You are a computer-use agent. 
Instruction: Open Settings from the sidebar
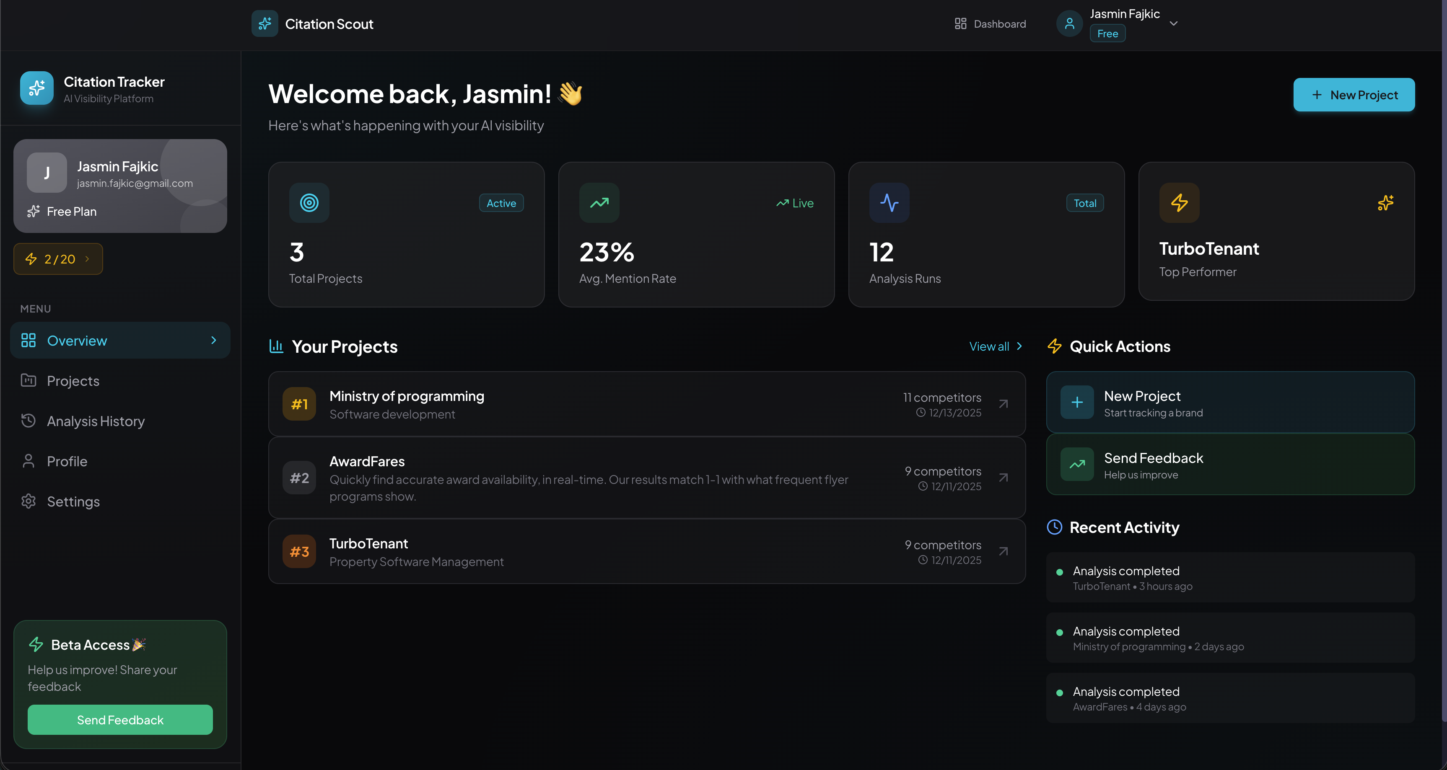coord(73,502)
